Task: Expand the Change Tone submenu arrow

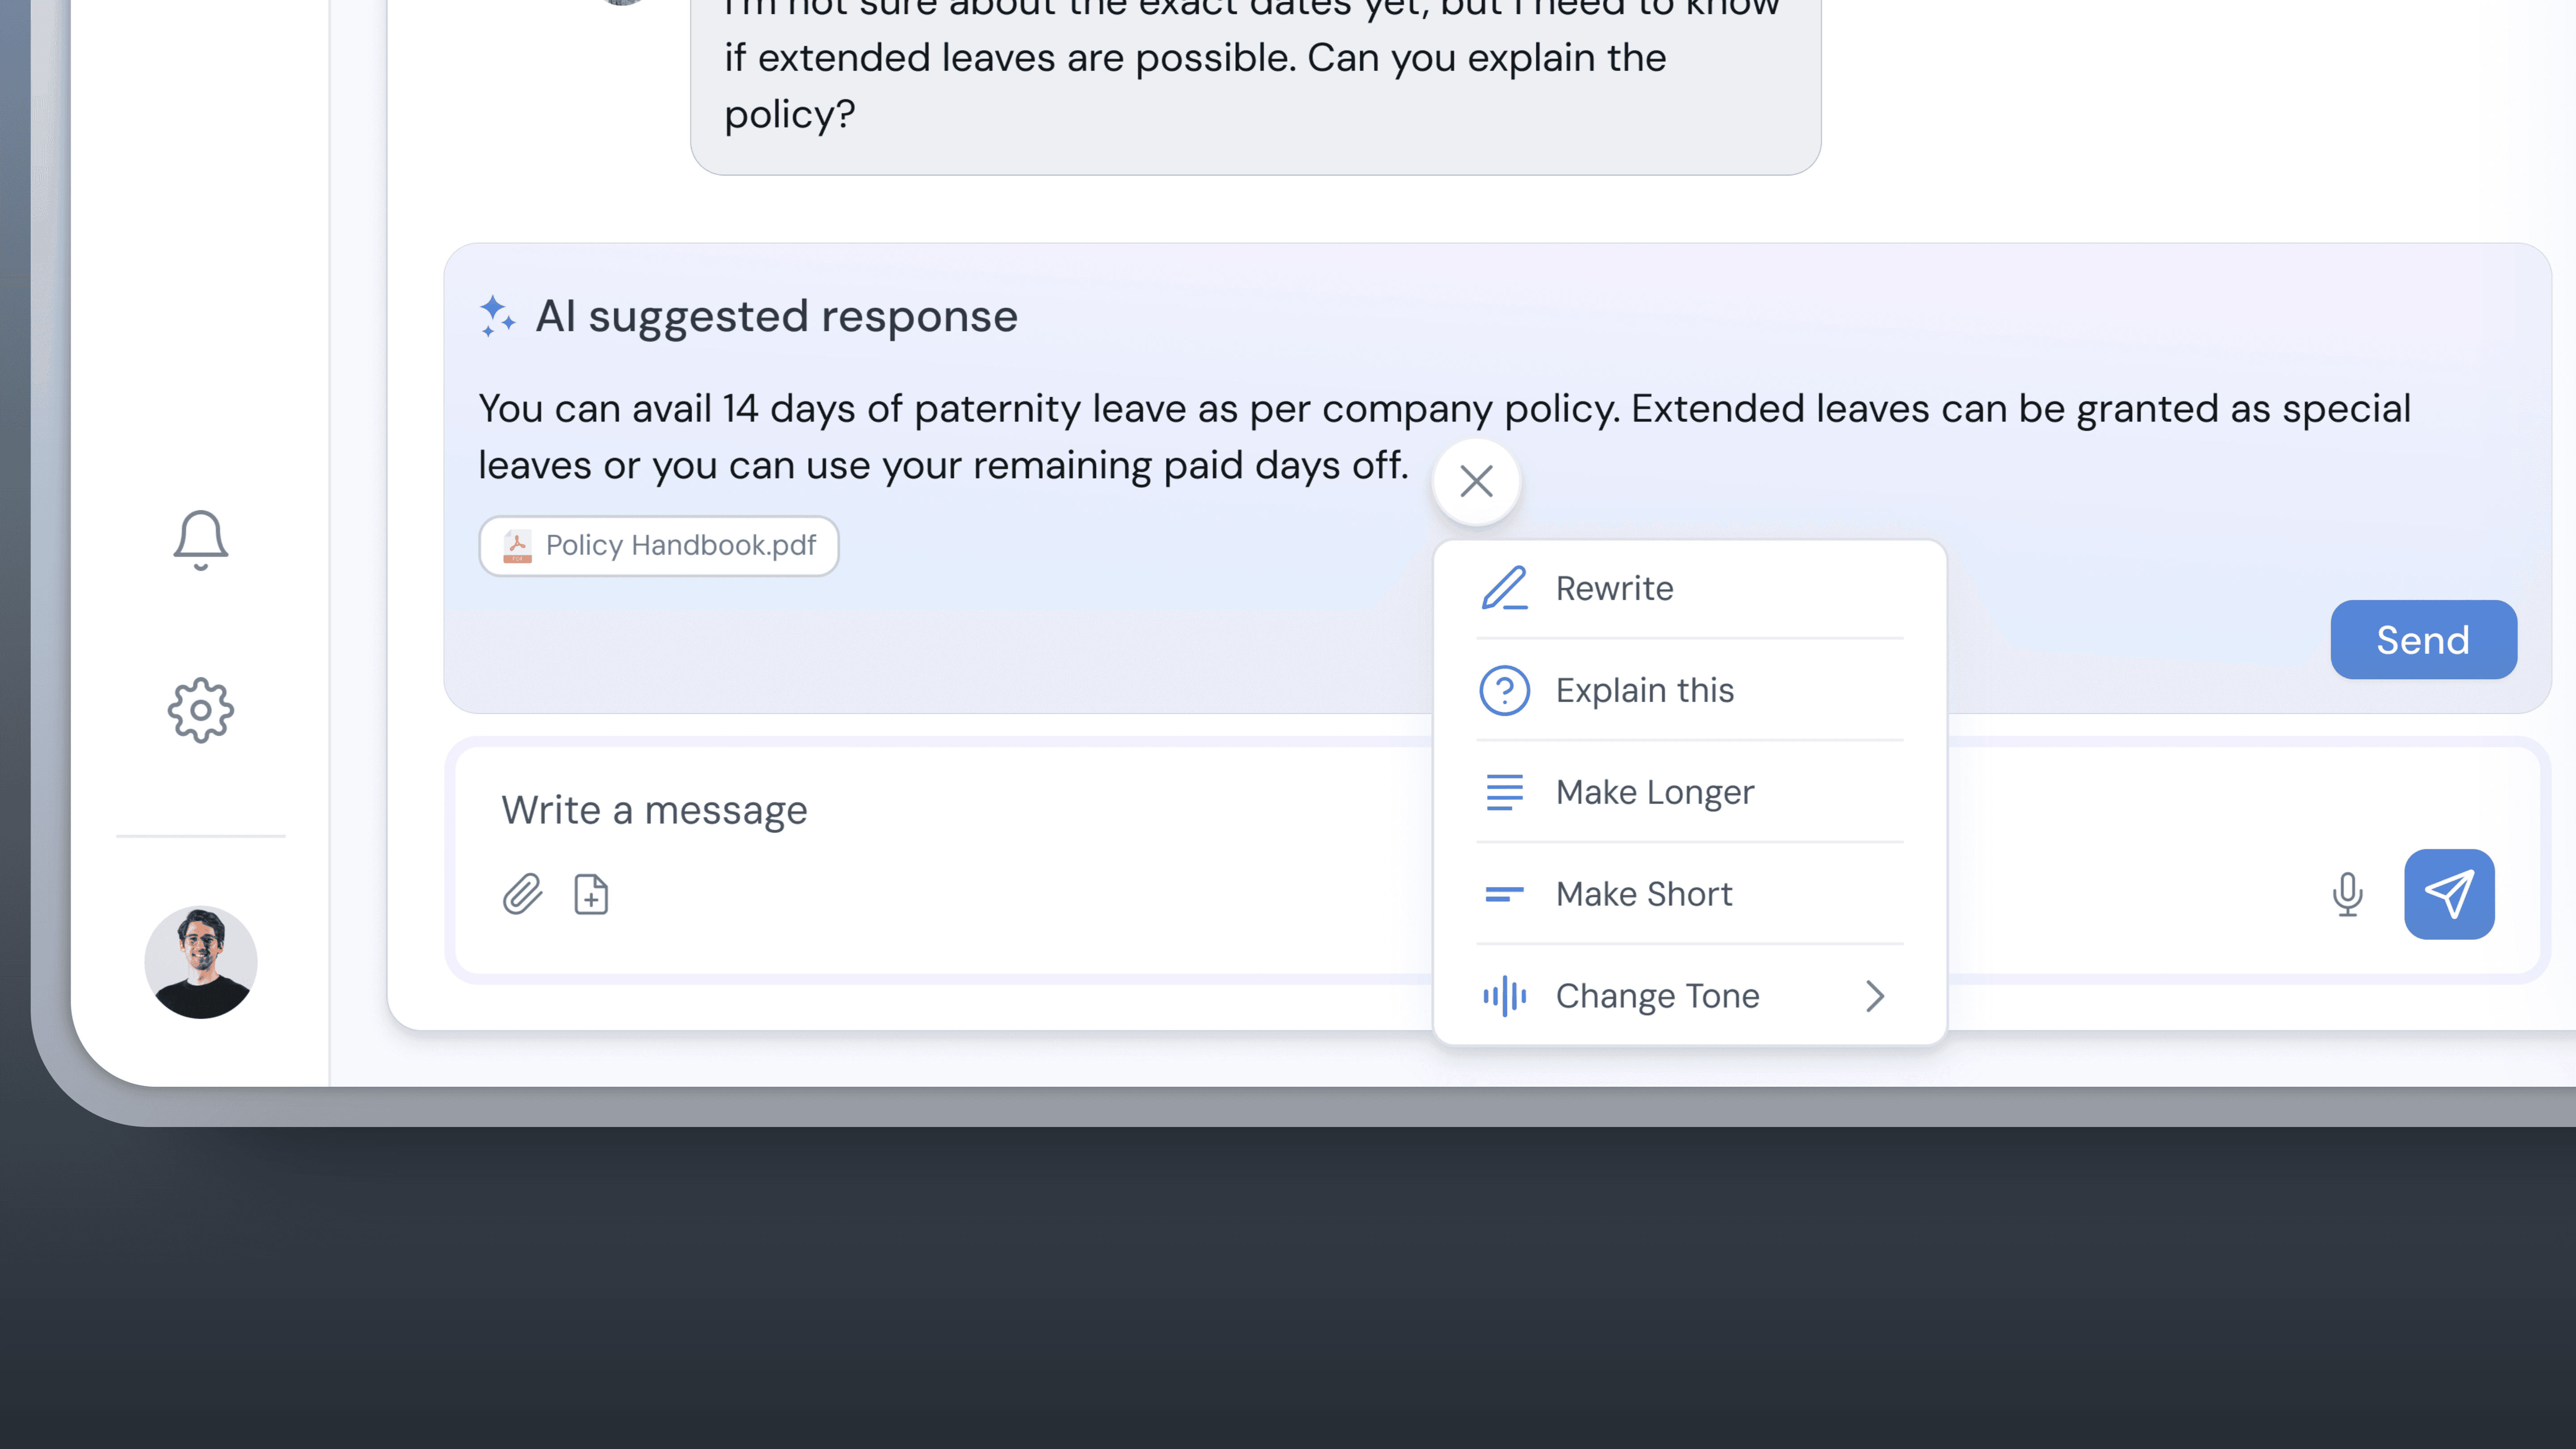Action: click(x=1874, y=996)
